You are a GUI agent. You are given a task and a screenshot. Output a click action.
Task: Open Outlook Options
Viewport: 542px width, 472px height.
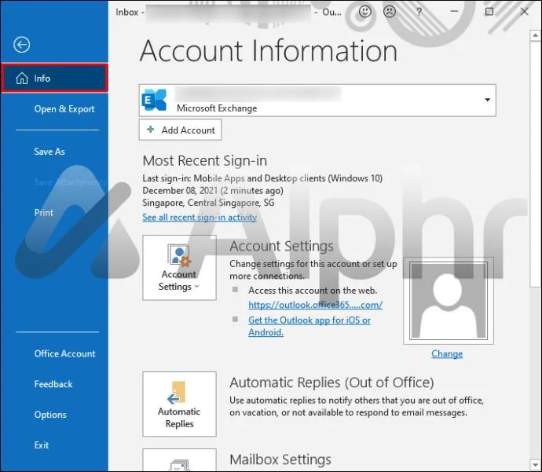50,415
